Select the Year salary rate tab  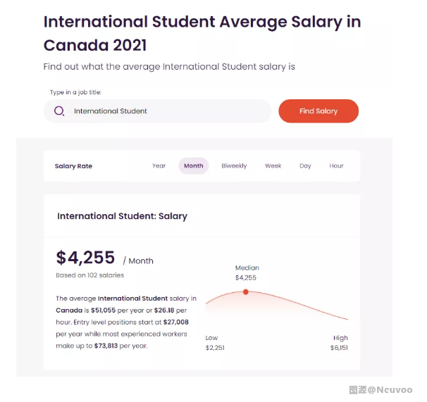159,165
